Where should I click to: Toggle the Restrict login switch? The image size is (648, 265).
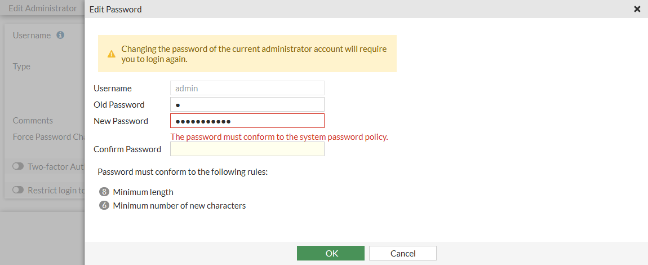pos(18,190)
